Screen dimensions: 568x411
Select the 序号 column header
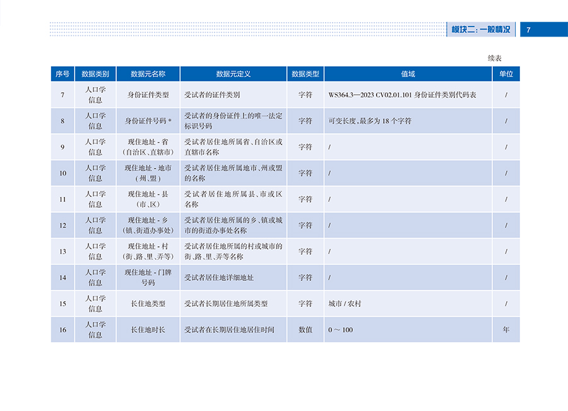[x=62, y=74]
